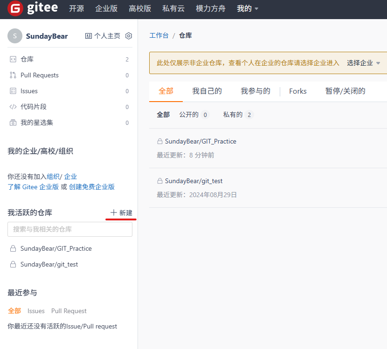This screenshot has width=387, height=349.
Task: Select 全部 under 最近参与
Action: (14, 311)
